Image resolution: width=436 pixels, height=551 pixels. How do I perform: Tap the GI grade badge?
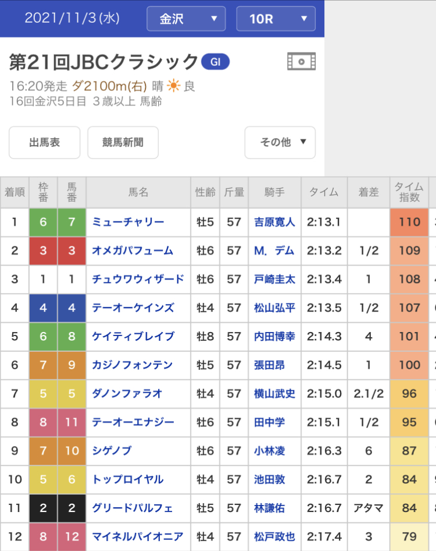215,61
